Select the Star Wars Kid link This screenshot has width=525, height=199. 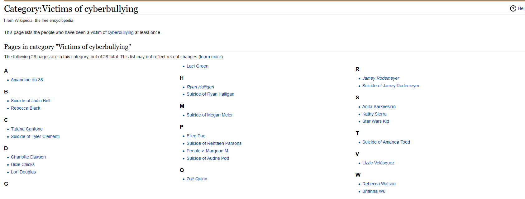coord(376,121)
